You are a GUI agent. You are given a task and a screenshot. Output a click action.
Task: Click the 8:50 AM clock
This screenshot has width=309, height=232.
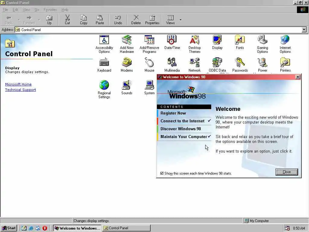tap(299, 228)
